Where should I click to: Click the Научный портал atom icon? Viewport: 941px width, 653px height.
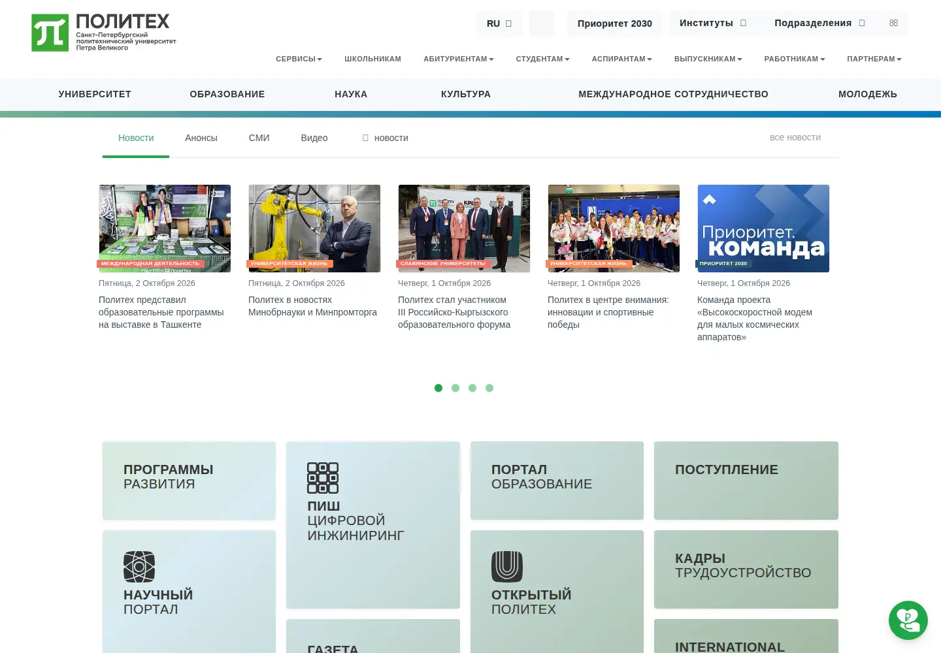pos(139,566)
